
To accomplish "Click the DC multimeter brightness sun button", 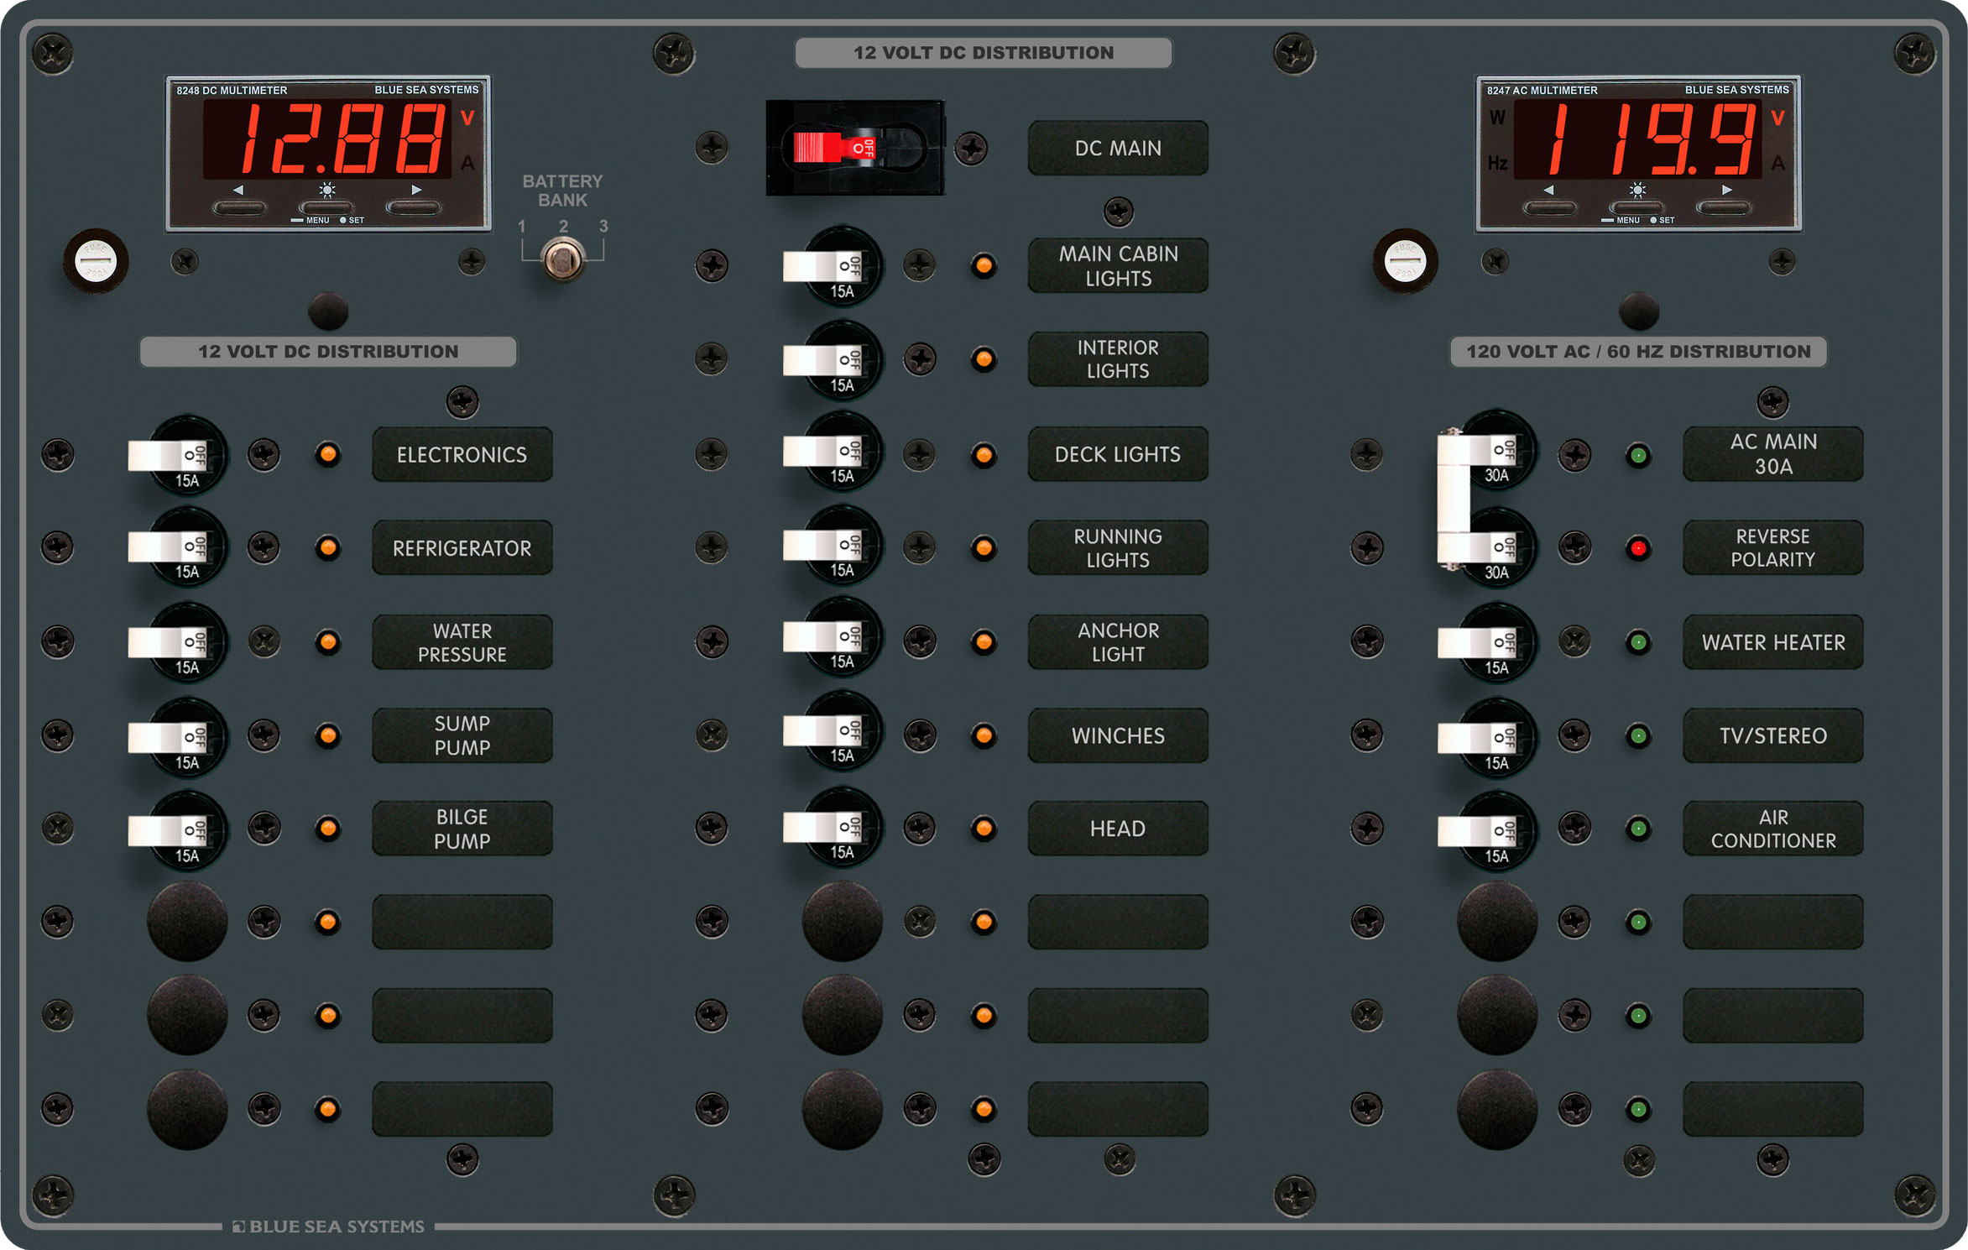I will pyautogui.click(x=327, y=206).
